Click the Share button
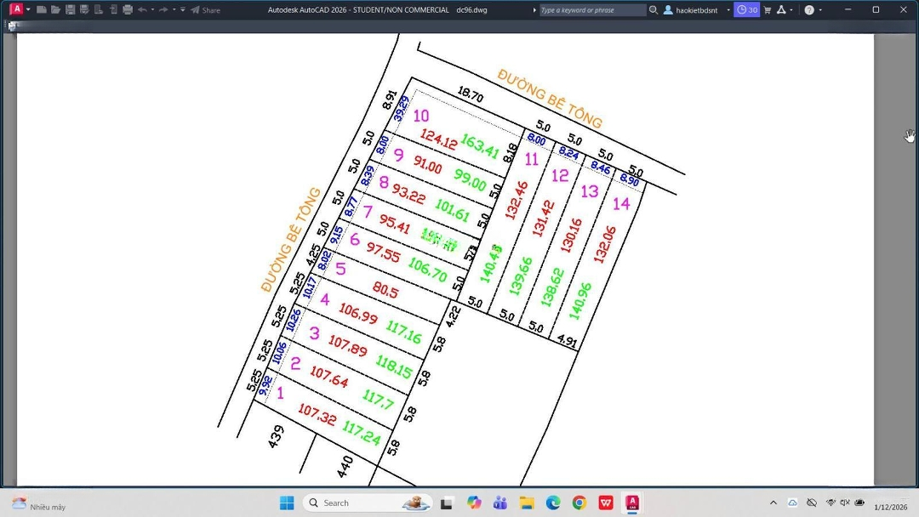Image resolution: width=919 pixels, height=517 pixels. pos(205,10)
